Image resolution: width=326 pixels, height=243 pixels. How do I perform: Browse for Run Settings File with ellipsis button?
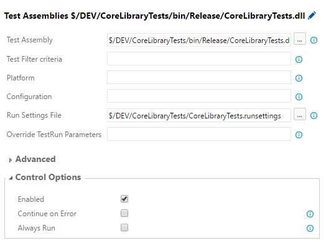click(x=300, y=114)
